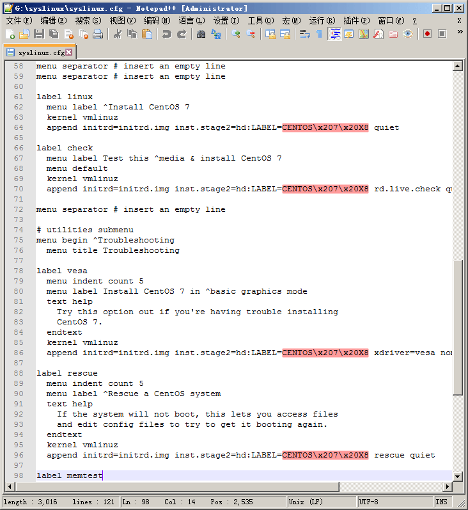Toggle word wrap toolbar button
The image size is (468, 510).
(305, 35)
